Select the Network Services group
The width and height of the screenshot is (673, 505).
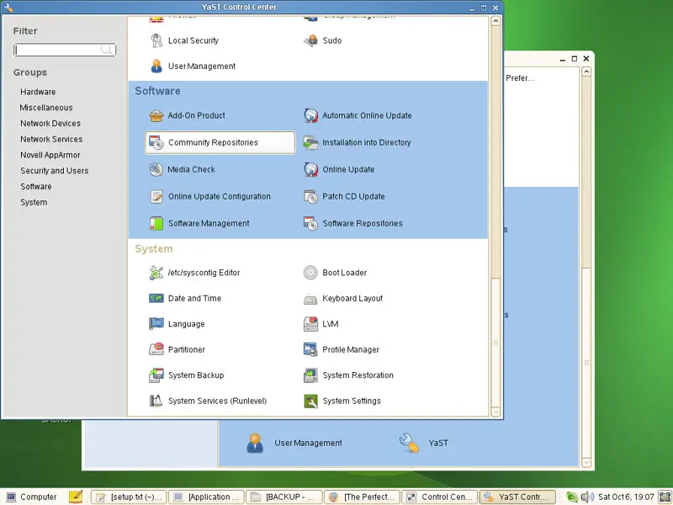(51, 140)
